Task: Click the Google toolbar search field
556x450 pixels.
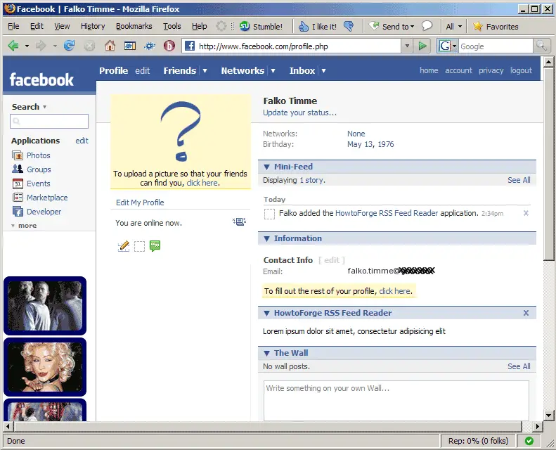Action: click(x=496, y=46)
